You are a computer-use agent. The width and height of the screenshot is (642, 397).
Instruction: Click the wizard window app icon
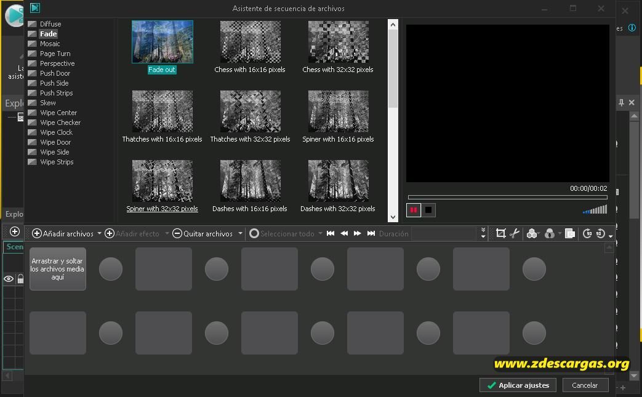click(35, 8)
